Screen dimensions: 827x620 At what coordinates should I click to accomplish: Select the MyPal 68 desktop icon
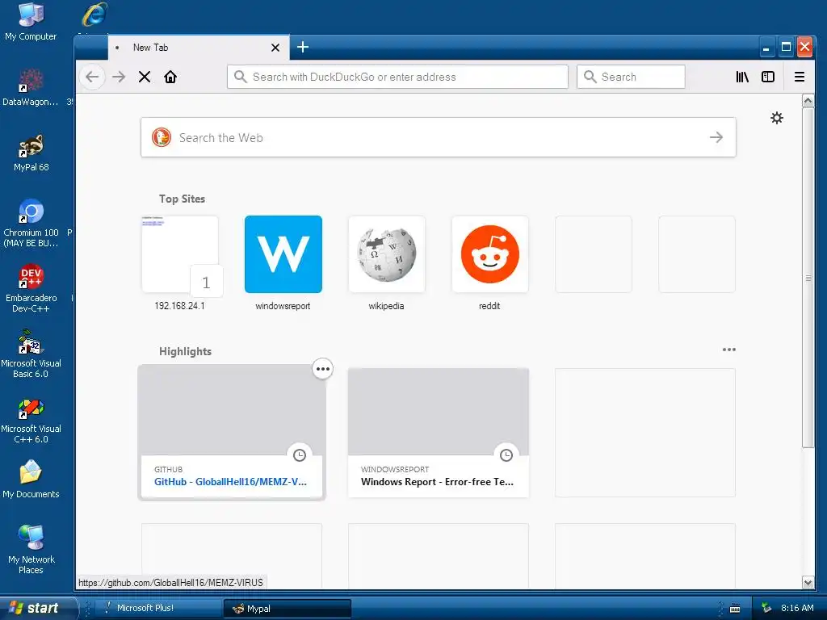(31, 153)
